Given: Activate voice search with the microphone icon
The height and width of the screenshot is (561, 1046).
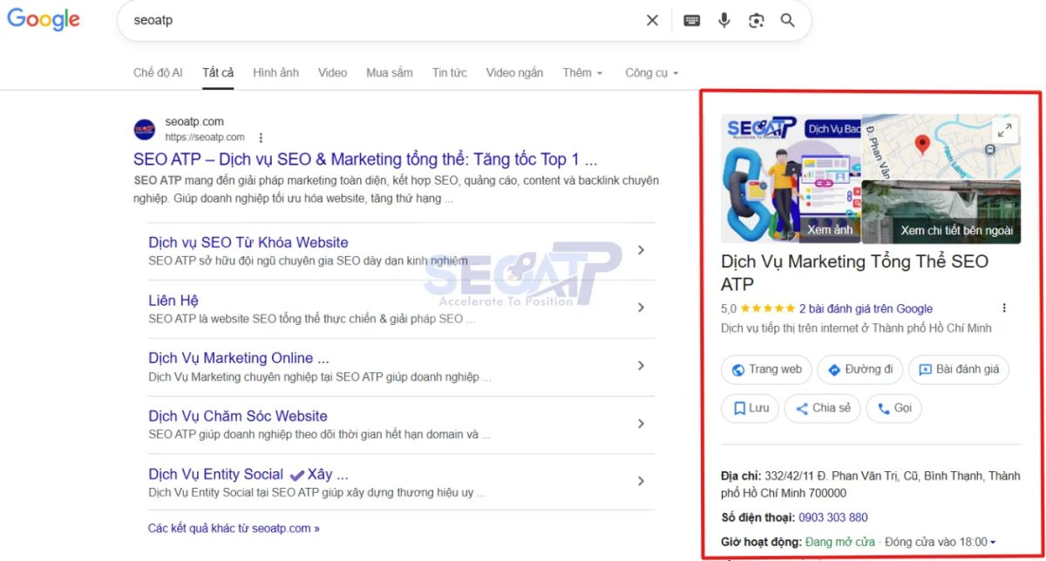Looking at the screenshot, I should pyautogui.click(x=724, y=19).
